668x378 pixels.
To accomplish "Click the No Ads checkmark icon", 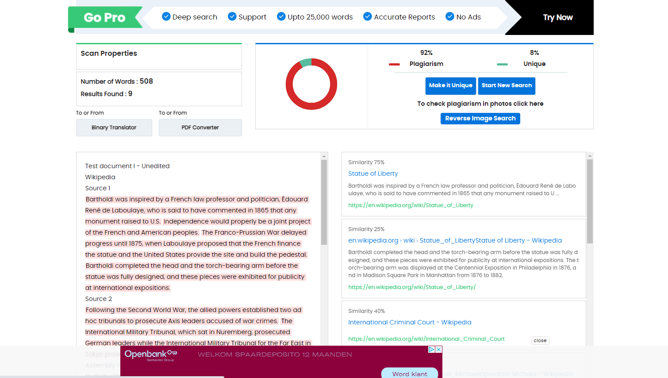I will 450,16.
